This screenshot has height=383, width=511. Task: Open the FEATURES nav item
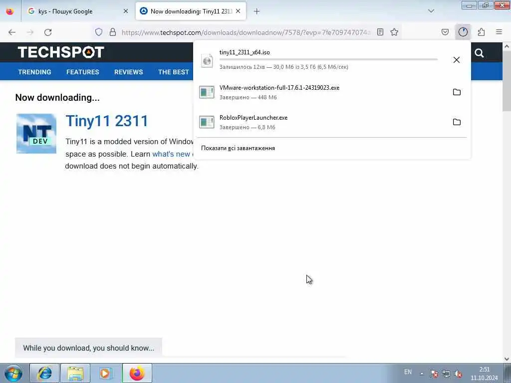[x=83, y=72]
